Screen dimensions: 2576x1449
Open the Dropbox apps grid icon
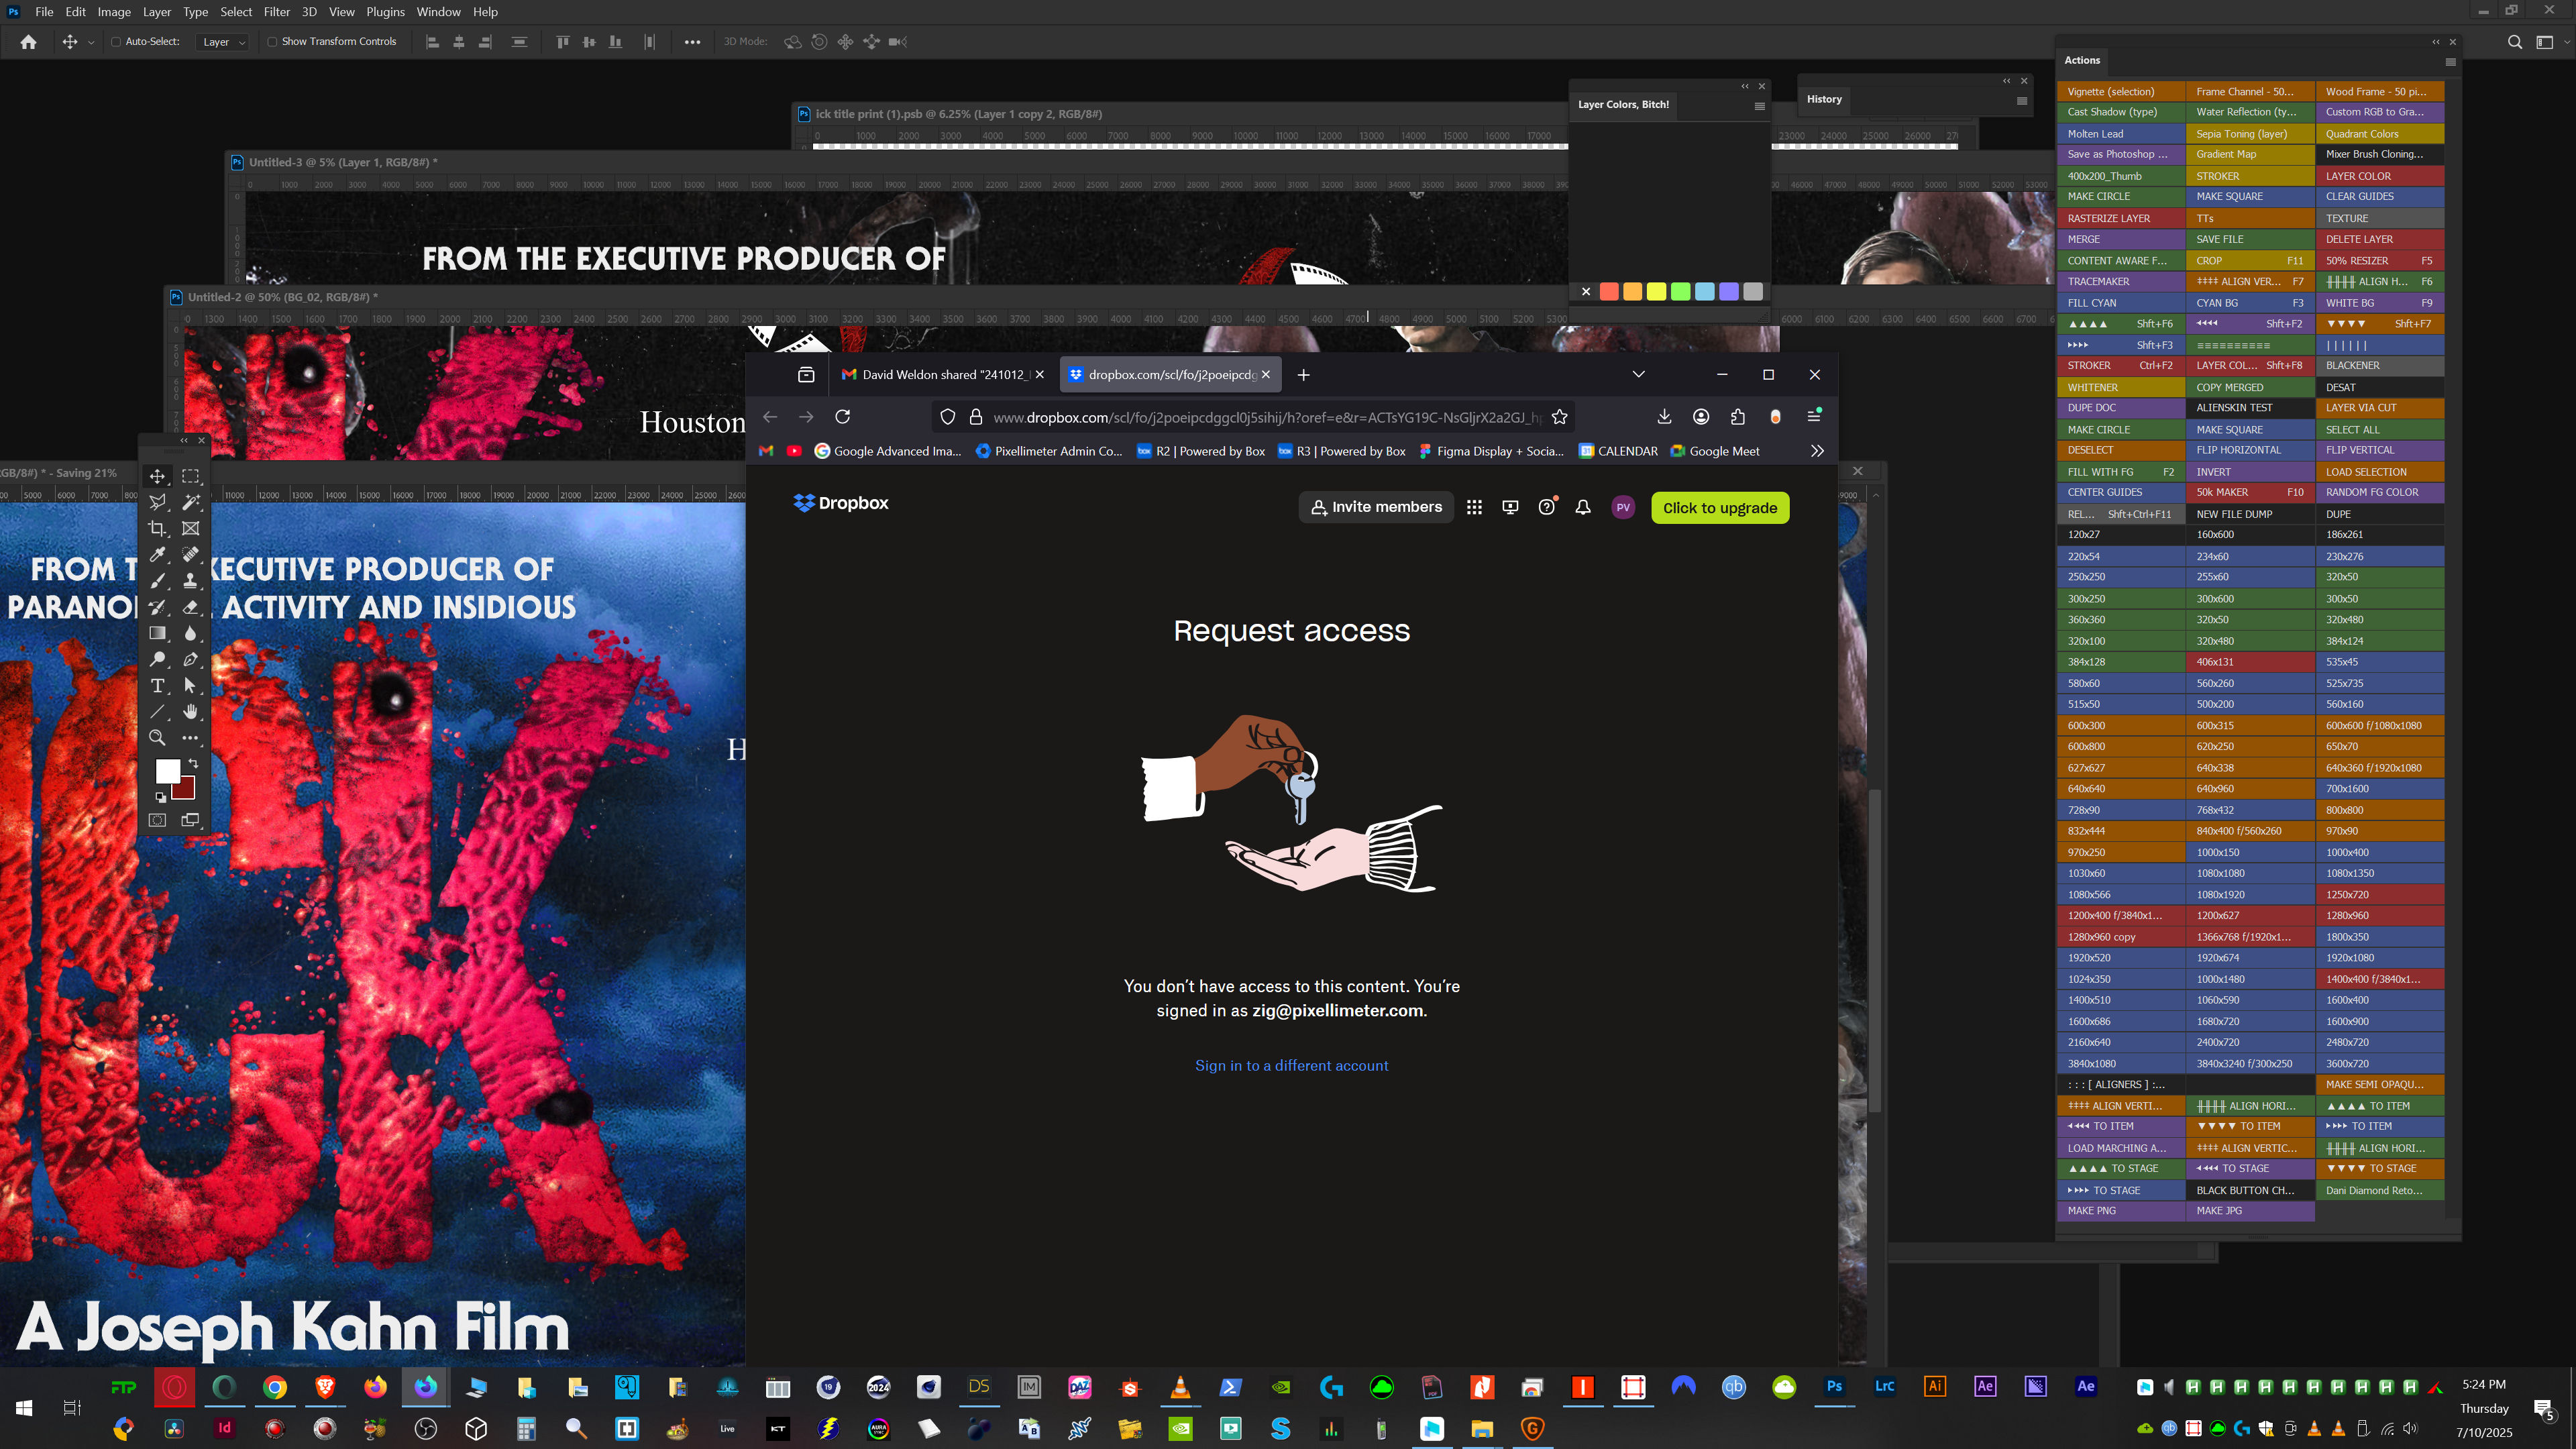[x=1474, y=507]
